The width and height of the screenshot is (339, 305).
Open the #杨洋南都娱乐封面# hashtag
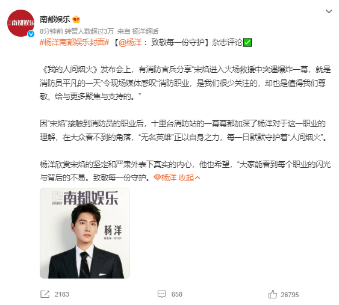coord(75,42)
